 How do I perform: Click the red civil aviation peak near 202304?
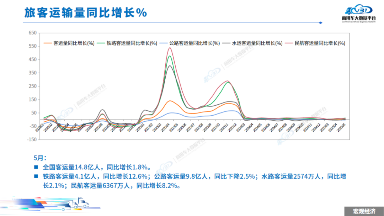tap(170, 48)
